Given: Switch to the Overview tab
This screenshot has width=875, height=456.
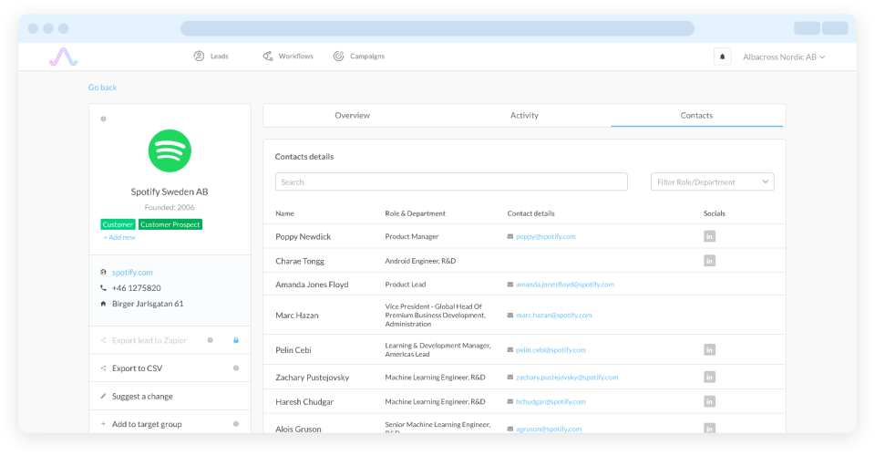Looking at the screenshot, I should point(352,115).
